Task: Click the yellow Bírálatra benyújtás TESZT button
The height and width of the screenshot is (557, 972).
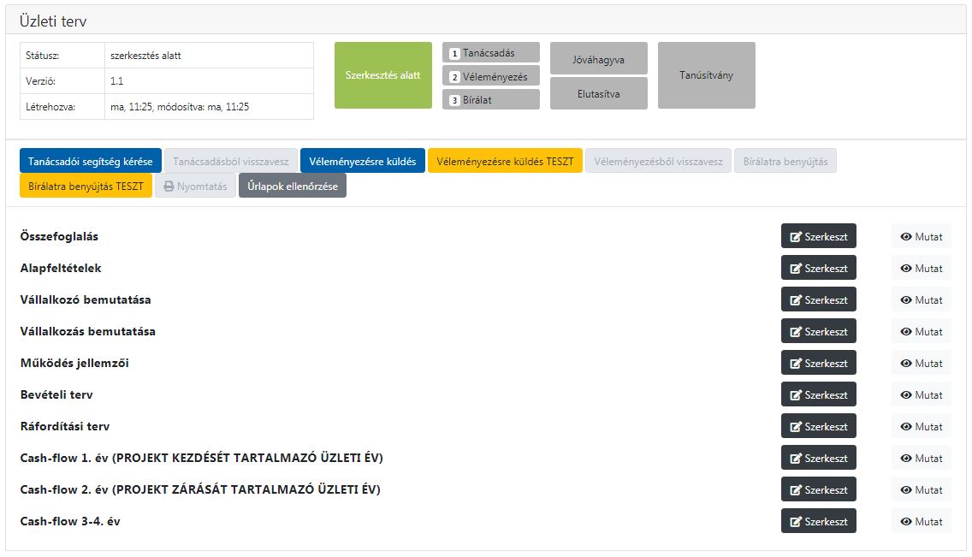Action: (86, 187)
